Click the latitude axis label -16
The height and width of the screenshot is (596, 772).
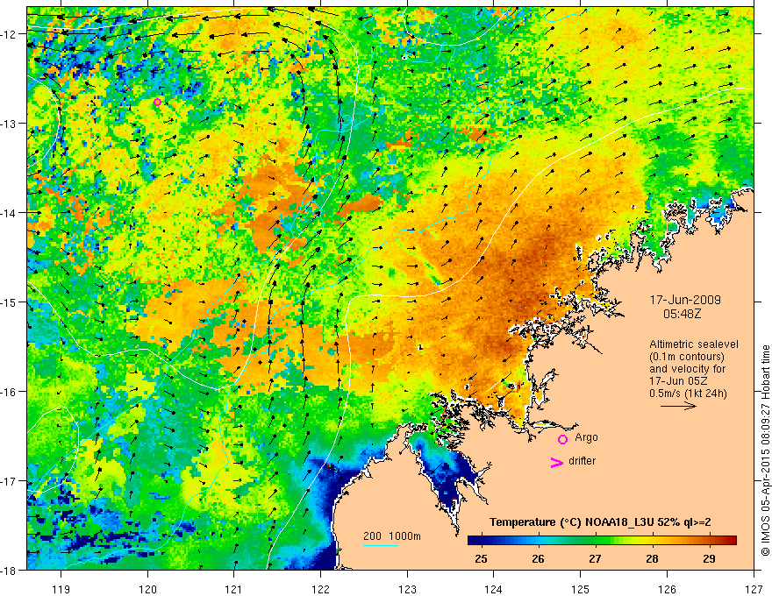tap(9, 392)
